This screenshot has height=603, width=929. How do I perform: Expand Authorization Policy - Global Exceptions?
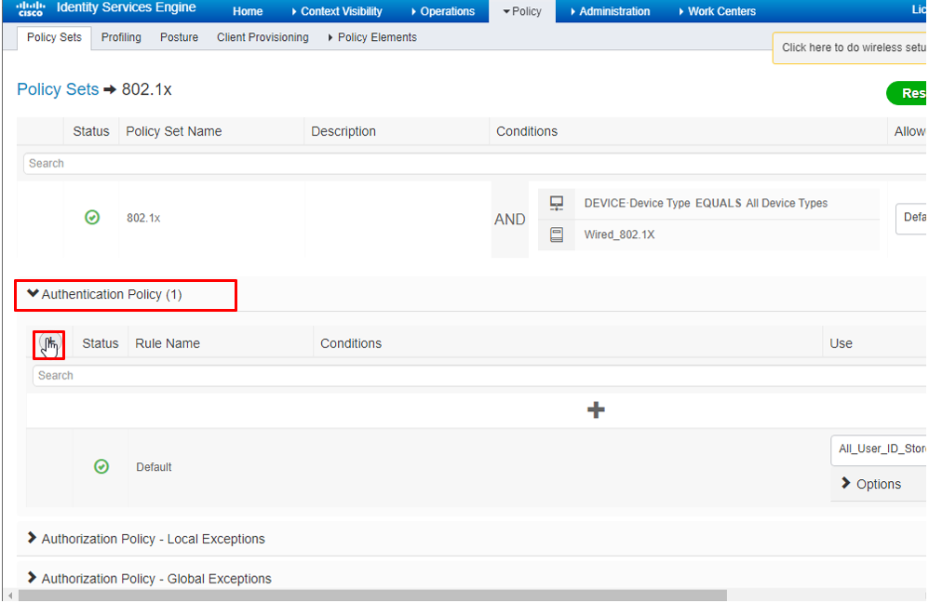click(32, 577)
